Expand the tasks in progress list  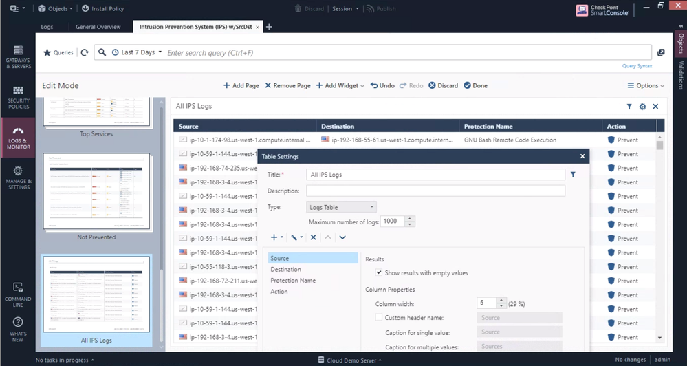click(x=65, y=360)
